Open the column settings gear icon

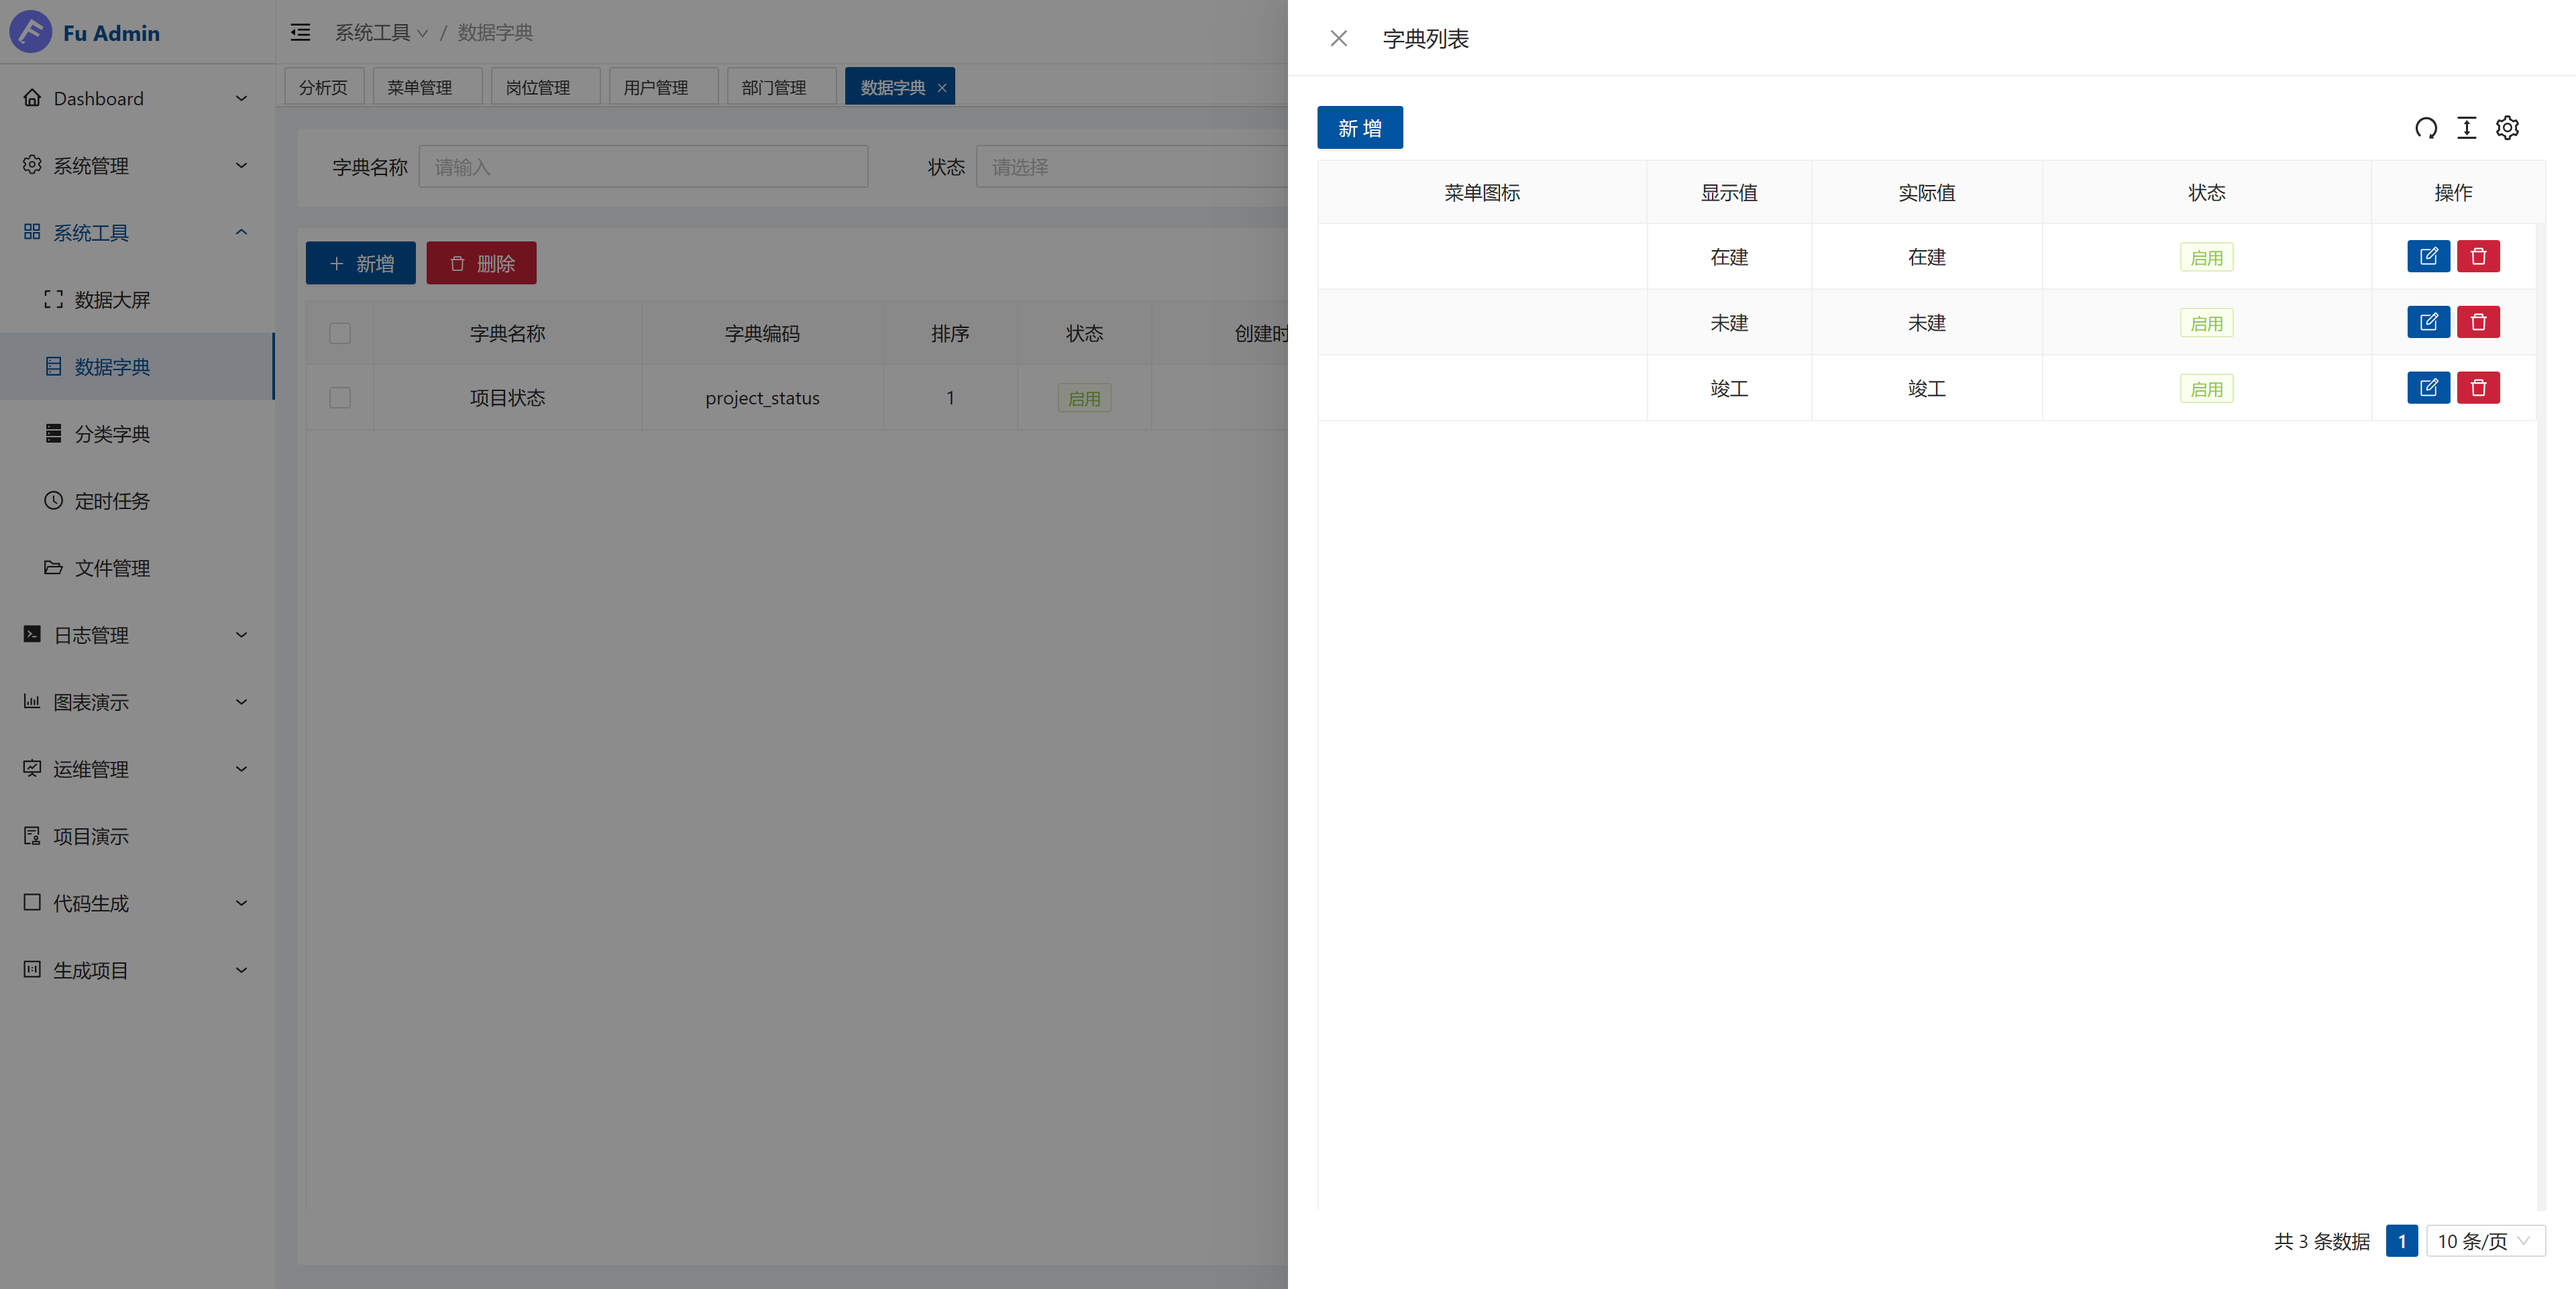pyautogui.click(x=2507, y=128)
